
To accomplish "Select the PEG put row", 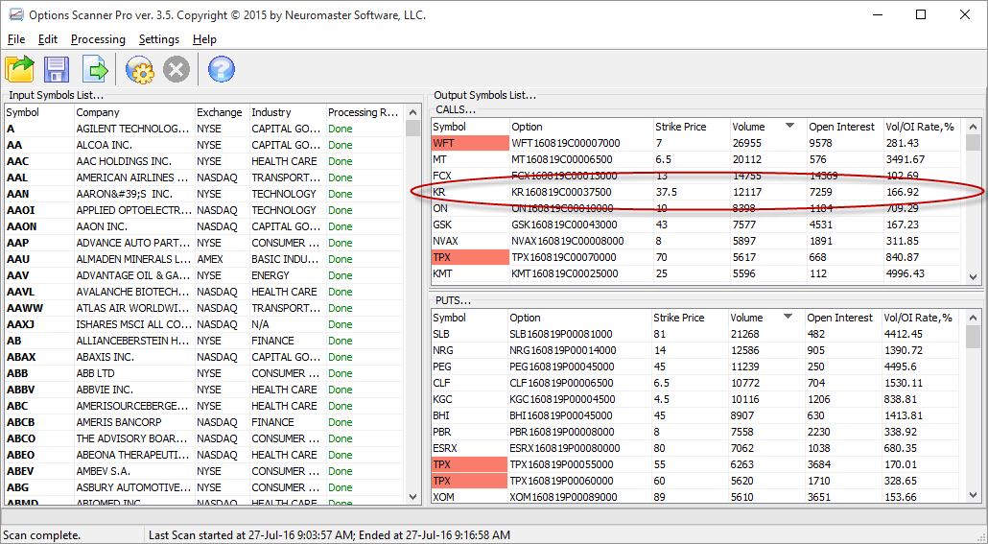I will coord(697,367).
